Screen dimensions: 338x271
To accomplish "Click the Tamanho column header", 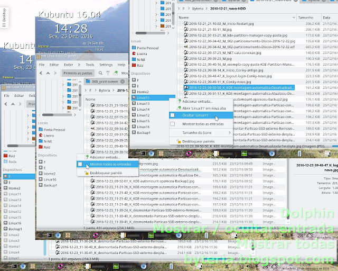I will pos(308,17).
